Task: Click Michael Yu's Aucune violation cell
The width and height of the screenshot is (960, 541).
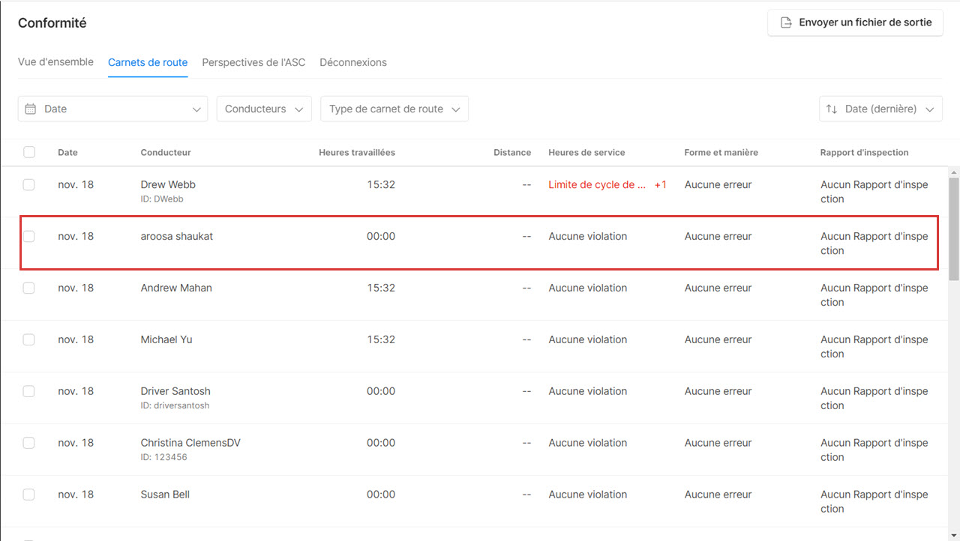Action: [587, 339]
